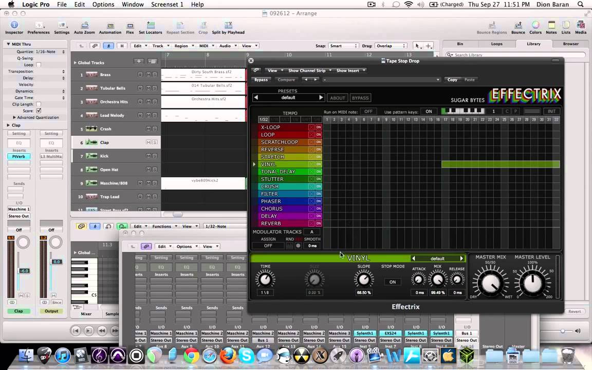Open the Show Insert dropdown
This screenshot has height=370, width=592.
[x=351, y=70]
